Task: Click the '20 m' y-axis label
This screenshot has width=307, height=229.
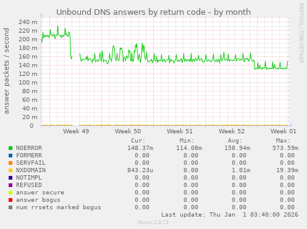Action: [x=30, y=117]
